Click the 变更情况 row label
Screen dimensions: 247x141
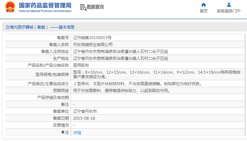click(61, 125)
